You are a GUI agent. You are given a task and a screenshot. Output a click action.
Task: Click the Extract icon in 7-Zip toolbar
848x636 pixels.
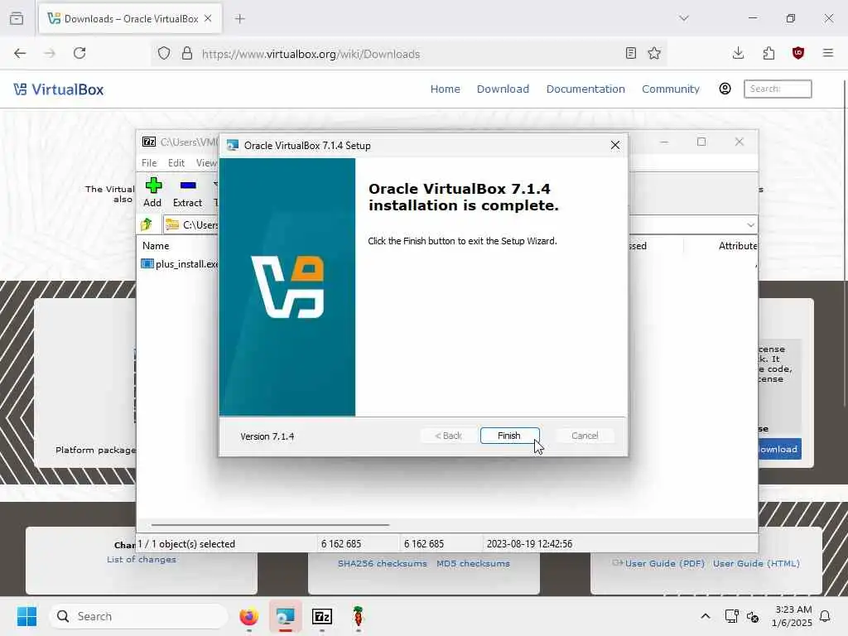pyautogui.click(x=187, y=192)
